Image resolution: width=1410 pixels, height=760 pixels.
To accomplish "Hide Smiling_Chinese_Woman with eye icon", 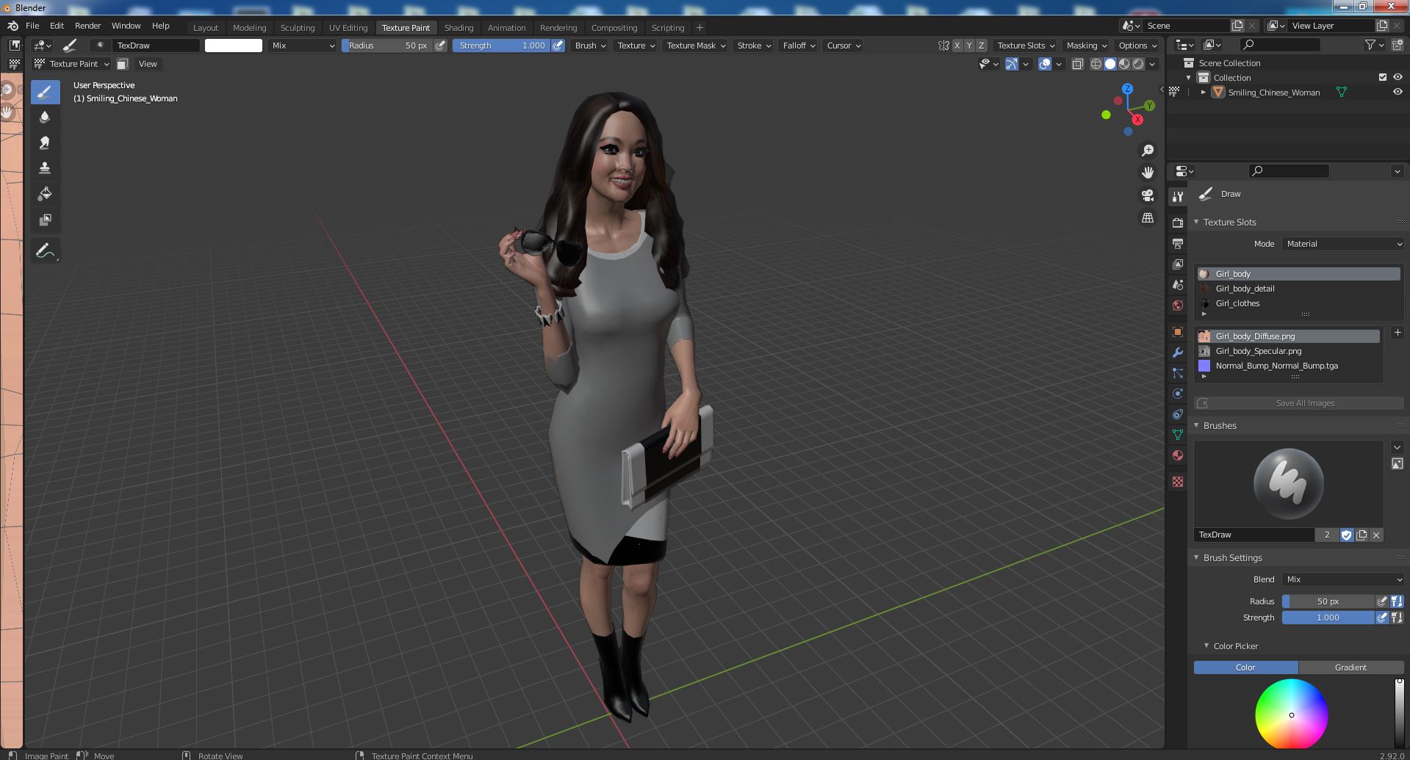I will coord(1398,92).
